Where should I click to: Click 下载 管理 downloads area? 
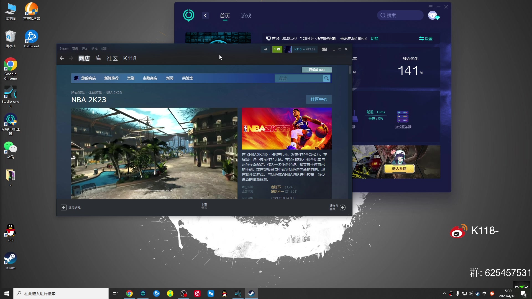coord(204,206)
